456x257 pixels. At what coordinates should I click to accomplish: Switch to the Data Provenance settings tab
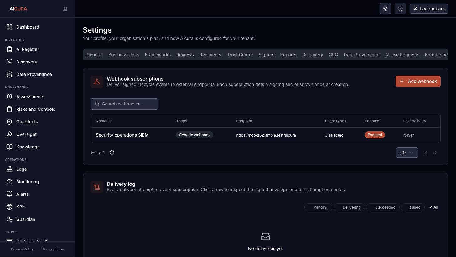[x=361, y=55]
